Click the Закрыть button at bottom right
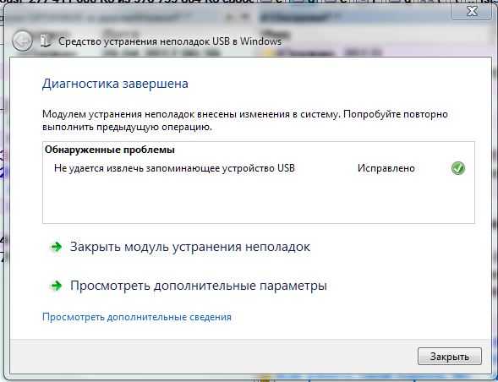 450,357
